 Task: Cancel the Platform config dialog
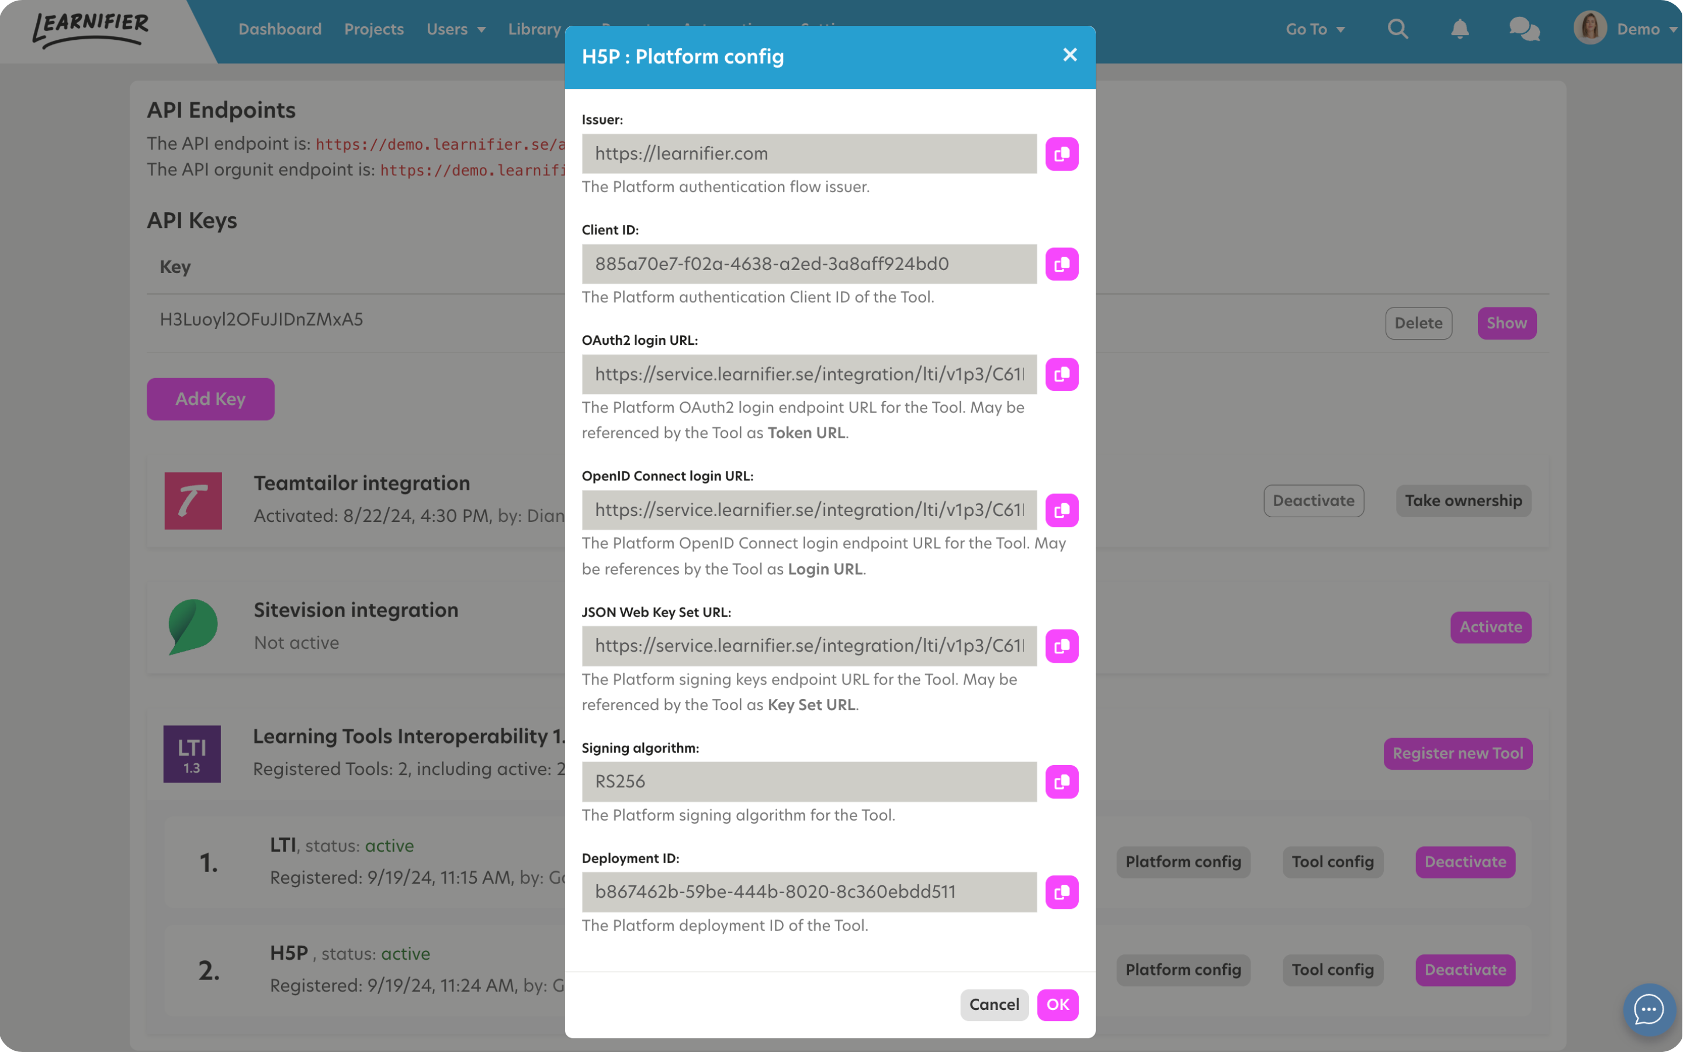pos(994,1005)
